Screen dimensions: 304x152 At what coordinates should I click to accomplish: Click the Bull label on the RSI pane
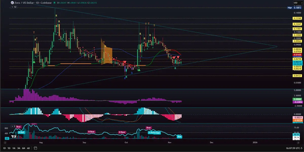tap(179, 137)
